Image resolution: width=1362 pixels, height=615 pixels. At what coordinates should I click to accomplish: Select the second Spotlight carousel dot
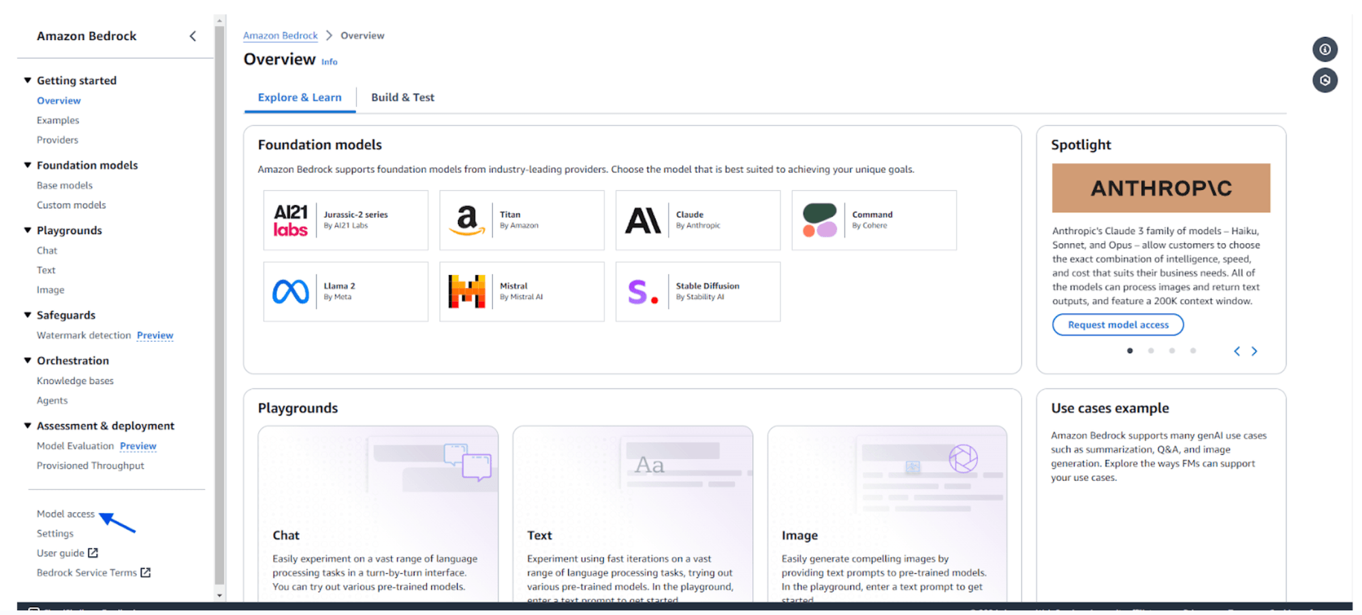(1151, 351)
